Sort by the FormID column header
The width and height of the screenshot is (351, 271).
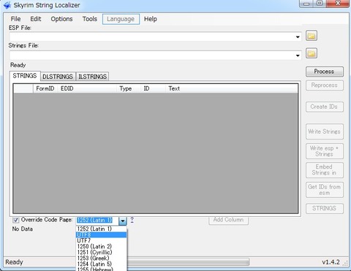click(x=45, y=88)
